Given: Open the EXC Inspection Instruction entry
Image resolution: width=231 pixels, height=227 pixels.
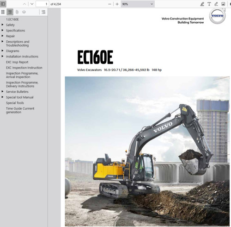Looking at the screenshot, I should tap(24, 68).
